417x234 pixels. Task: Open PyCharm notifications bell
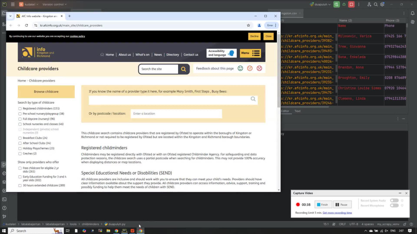(412, 13)
